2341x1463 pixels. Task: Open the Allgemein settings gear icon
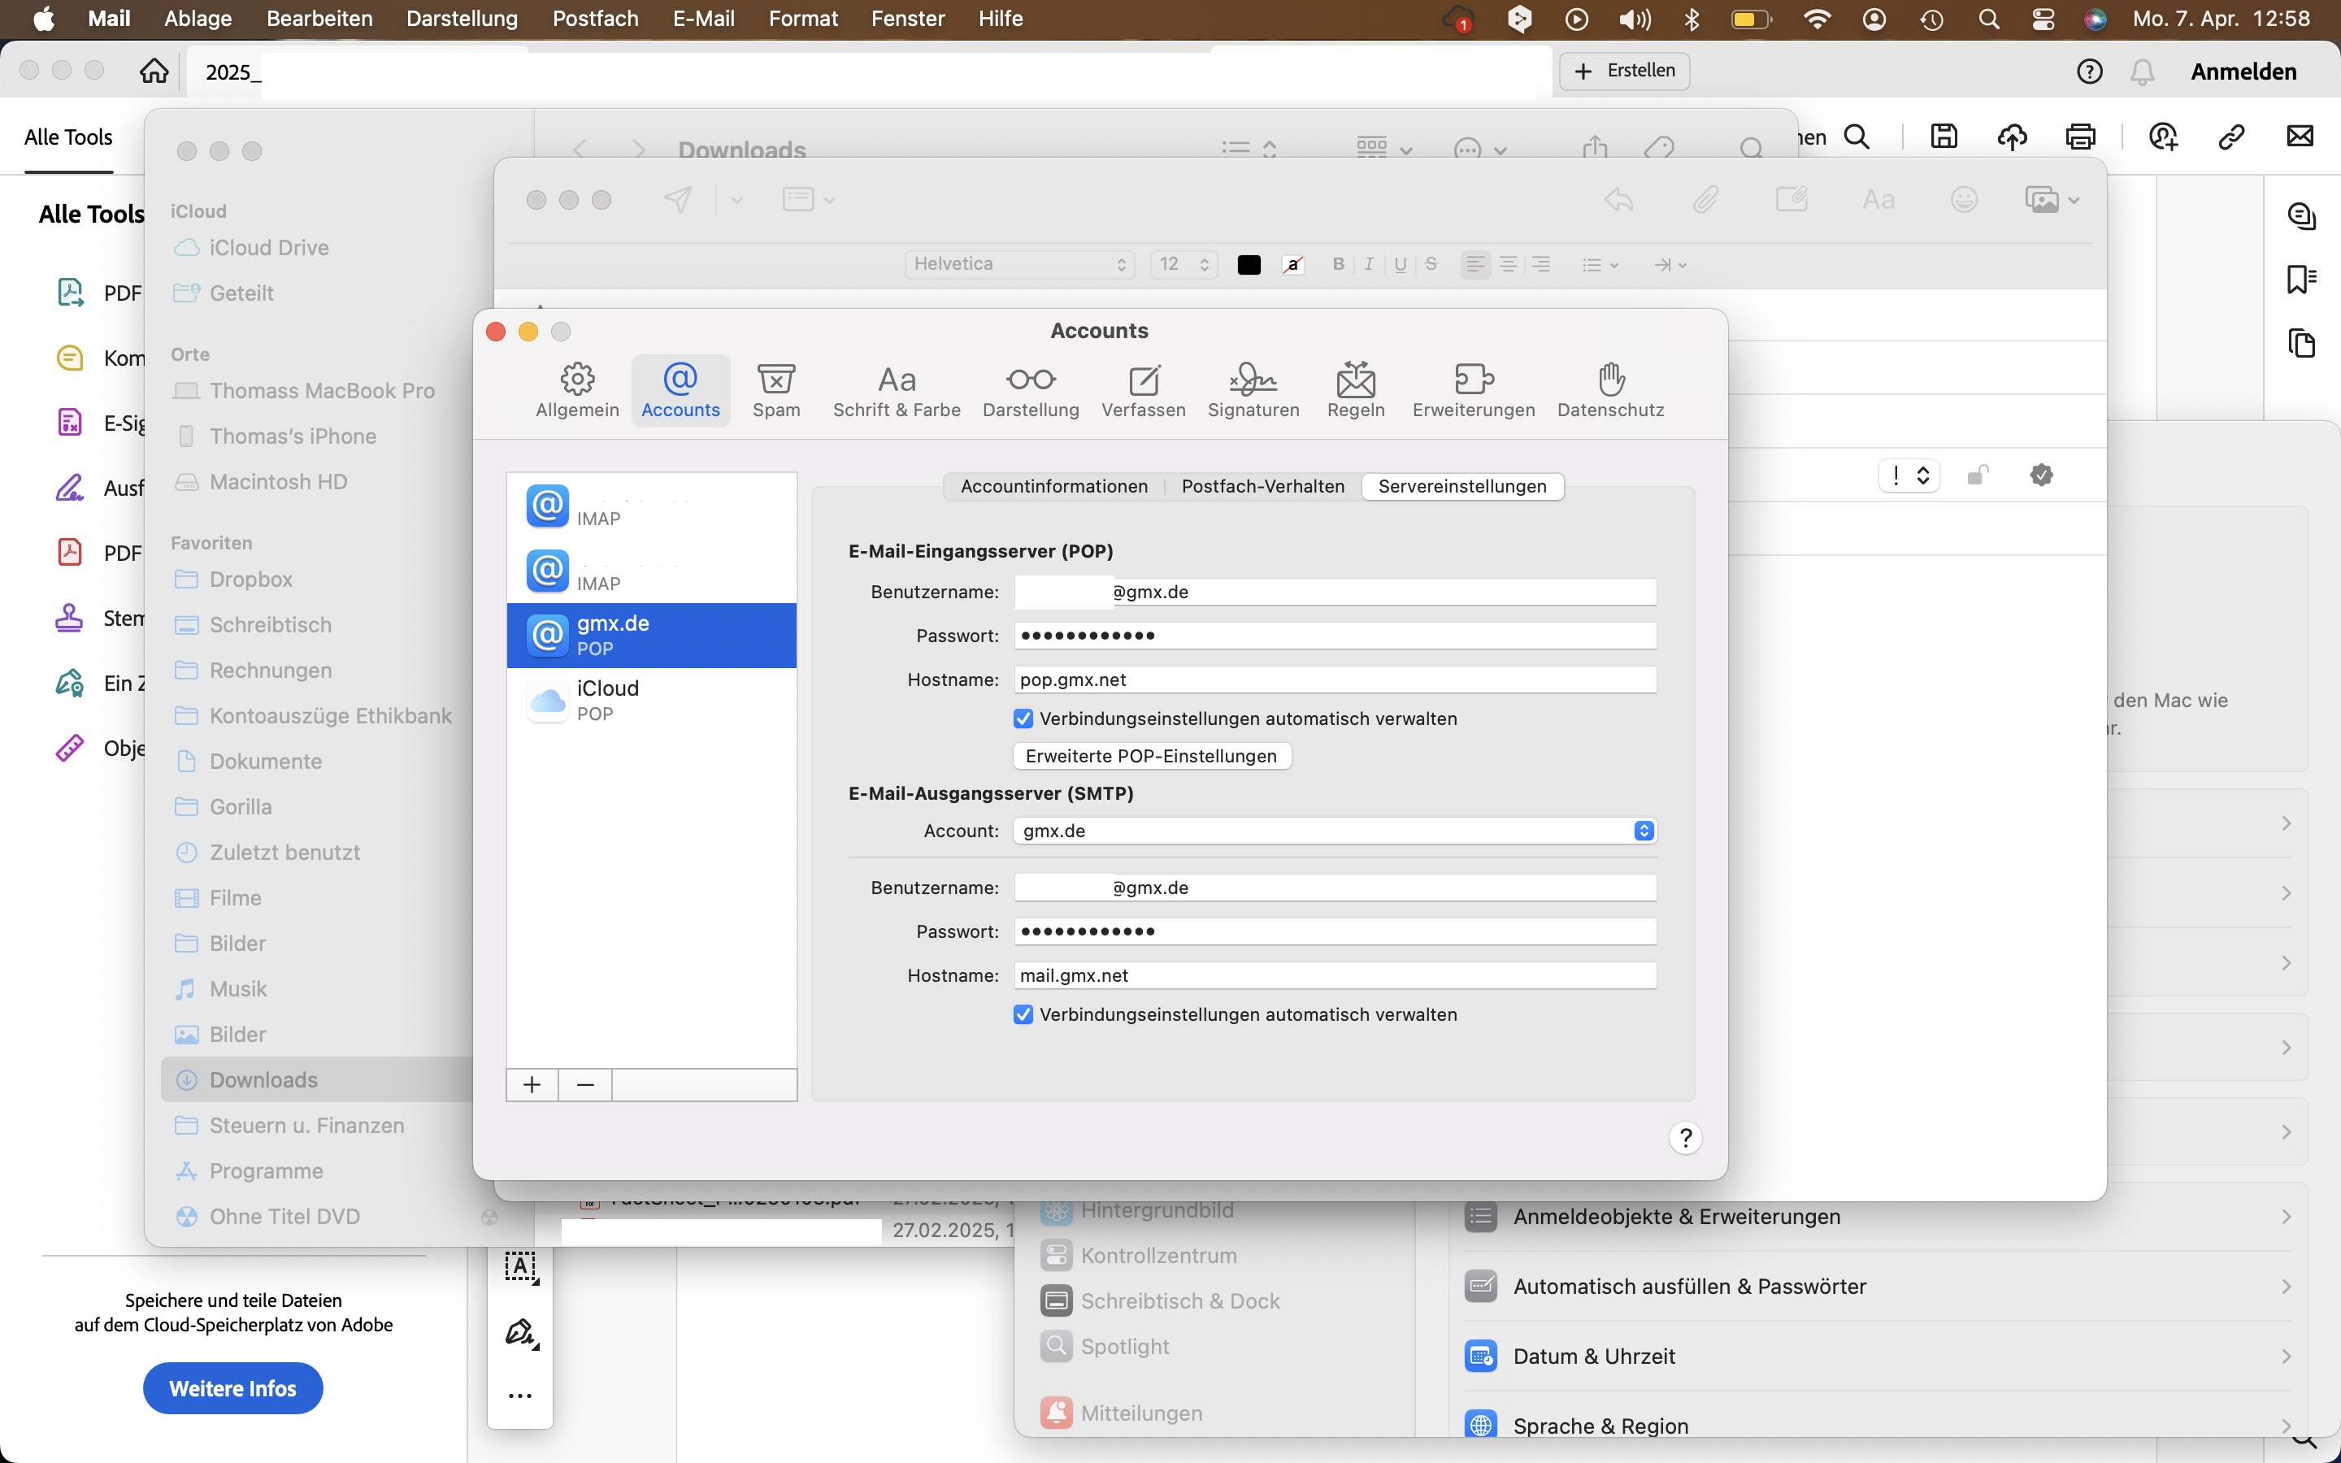click(577, 380)
